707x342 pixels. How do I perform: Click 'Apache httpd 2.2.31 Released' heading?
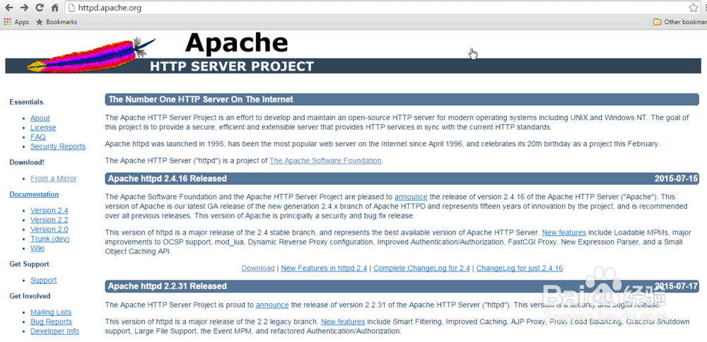click(168, 286)
